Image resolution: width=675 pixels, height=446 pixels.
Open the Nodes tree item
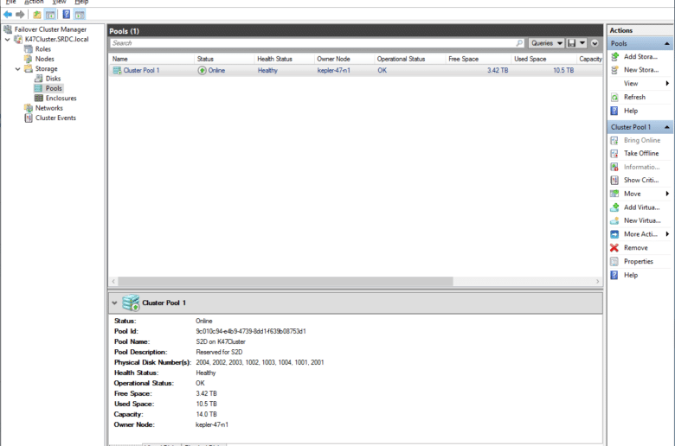44,59
